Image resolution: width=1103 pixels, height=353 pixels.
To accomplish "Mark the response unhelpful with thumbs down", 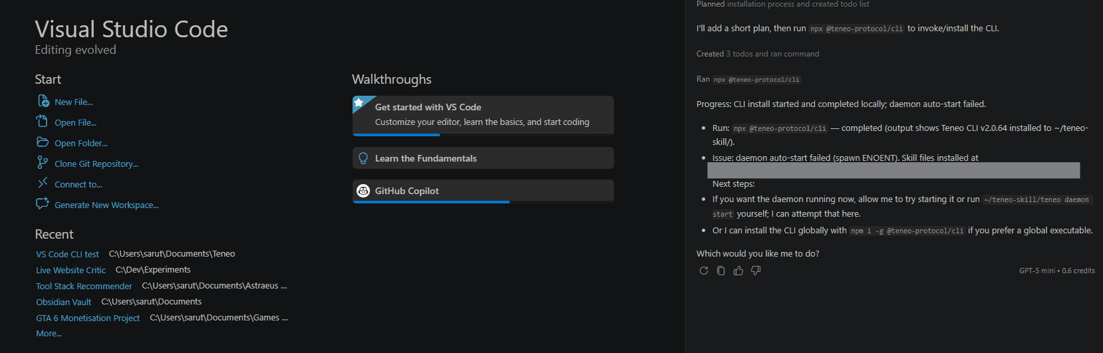I will (756, 271).
